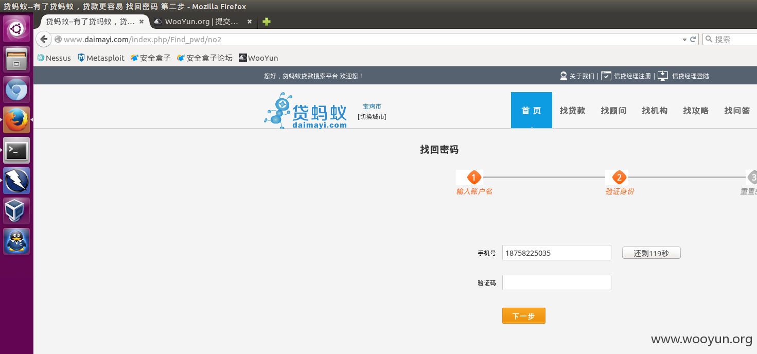Open the 安全盒子论坛 bookmark
This screenshot has width=757, height=354.
(x=204, y=58)
